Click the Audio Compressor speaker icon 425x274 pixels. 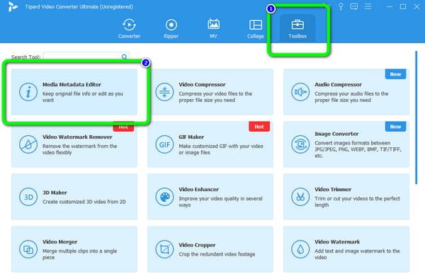coord(300,92)
